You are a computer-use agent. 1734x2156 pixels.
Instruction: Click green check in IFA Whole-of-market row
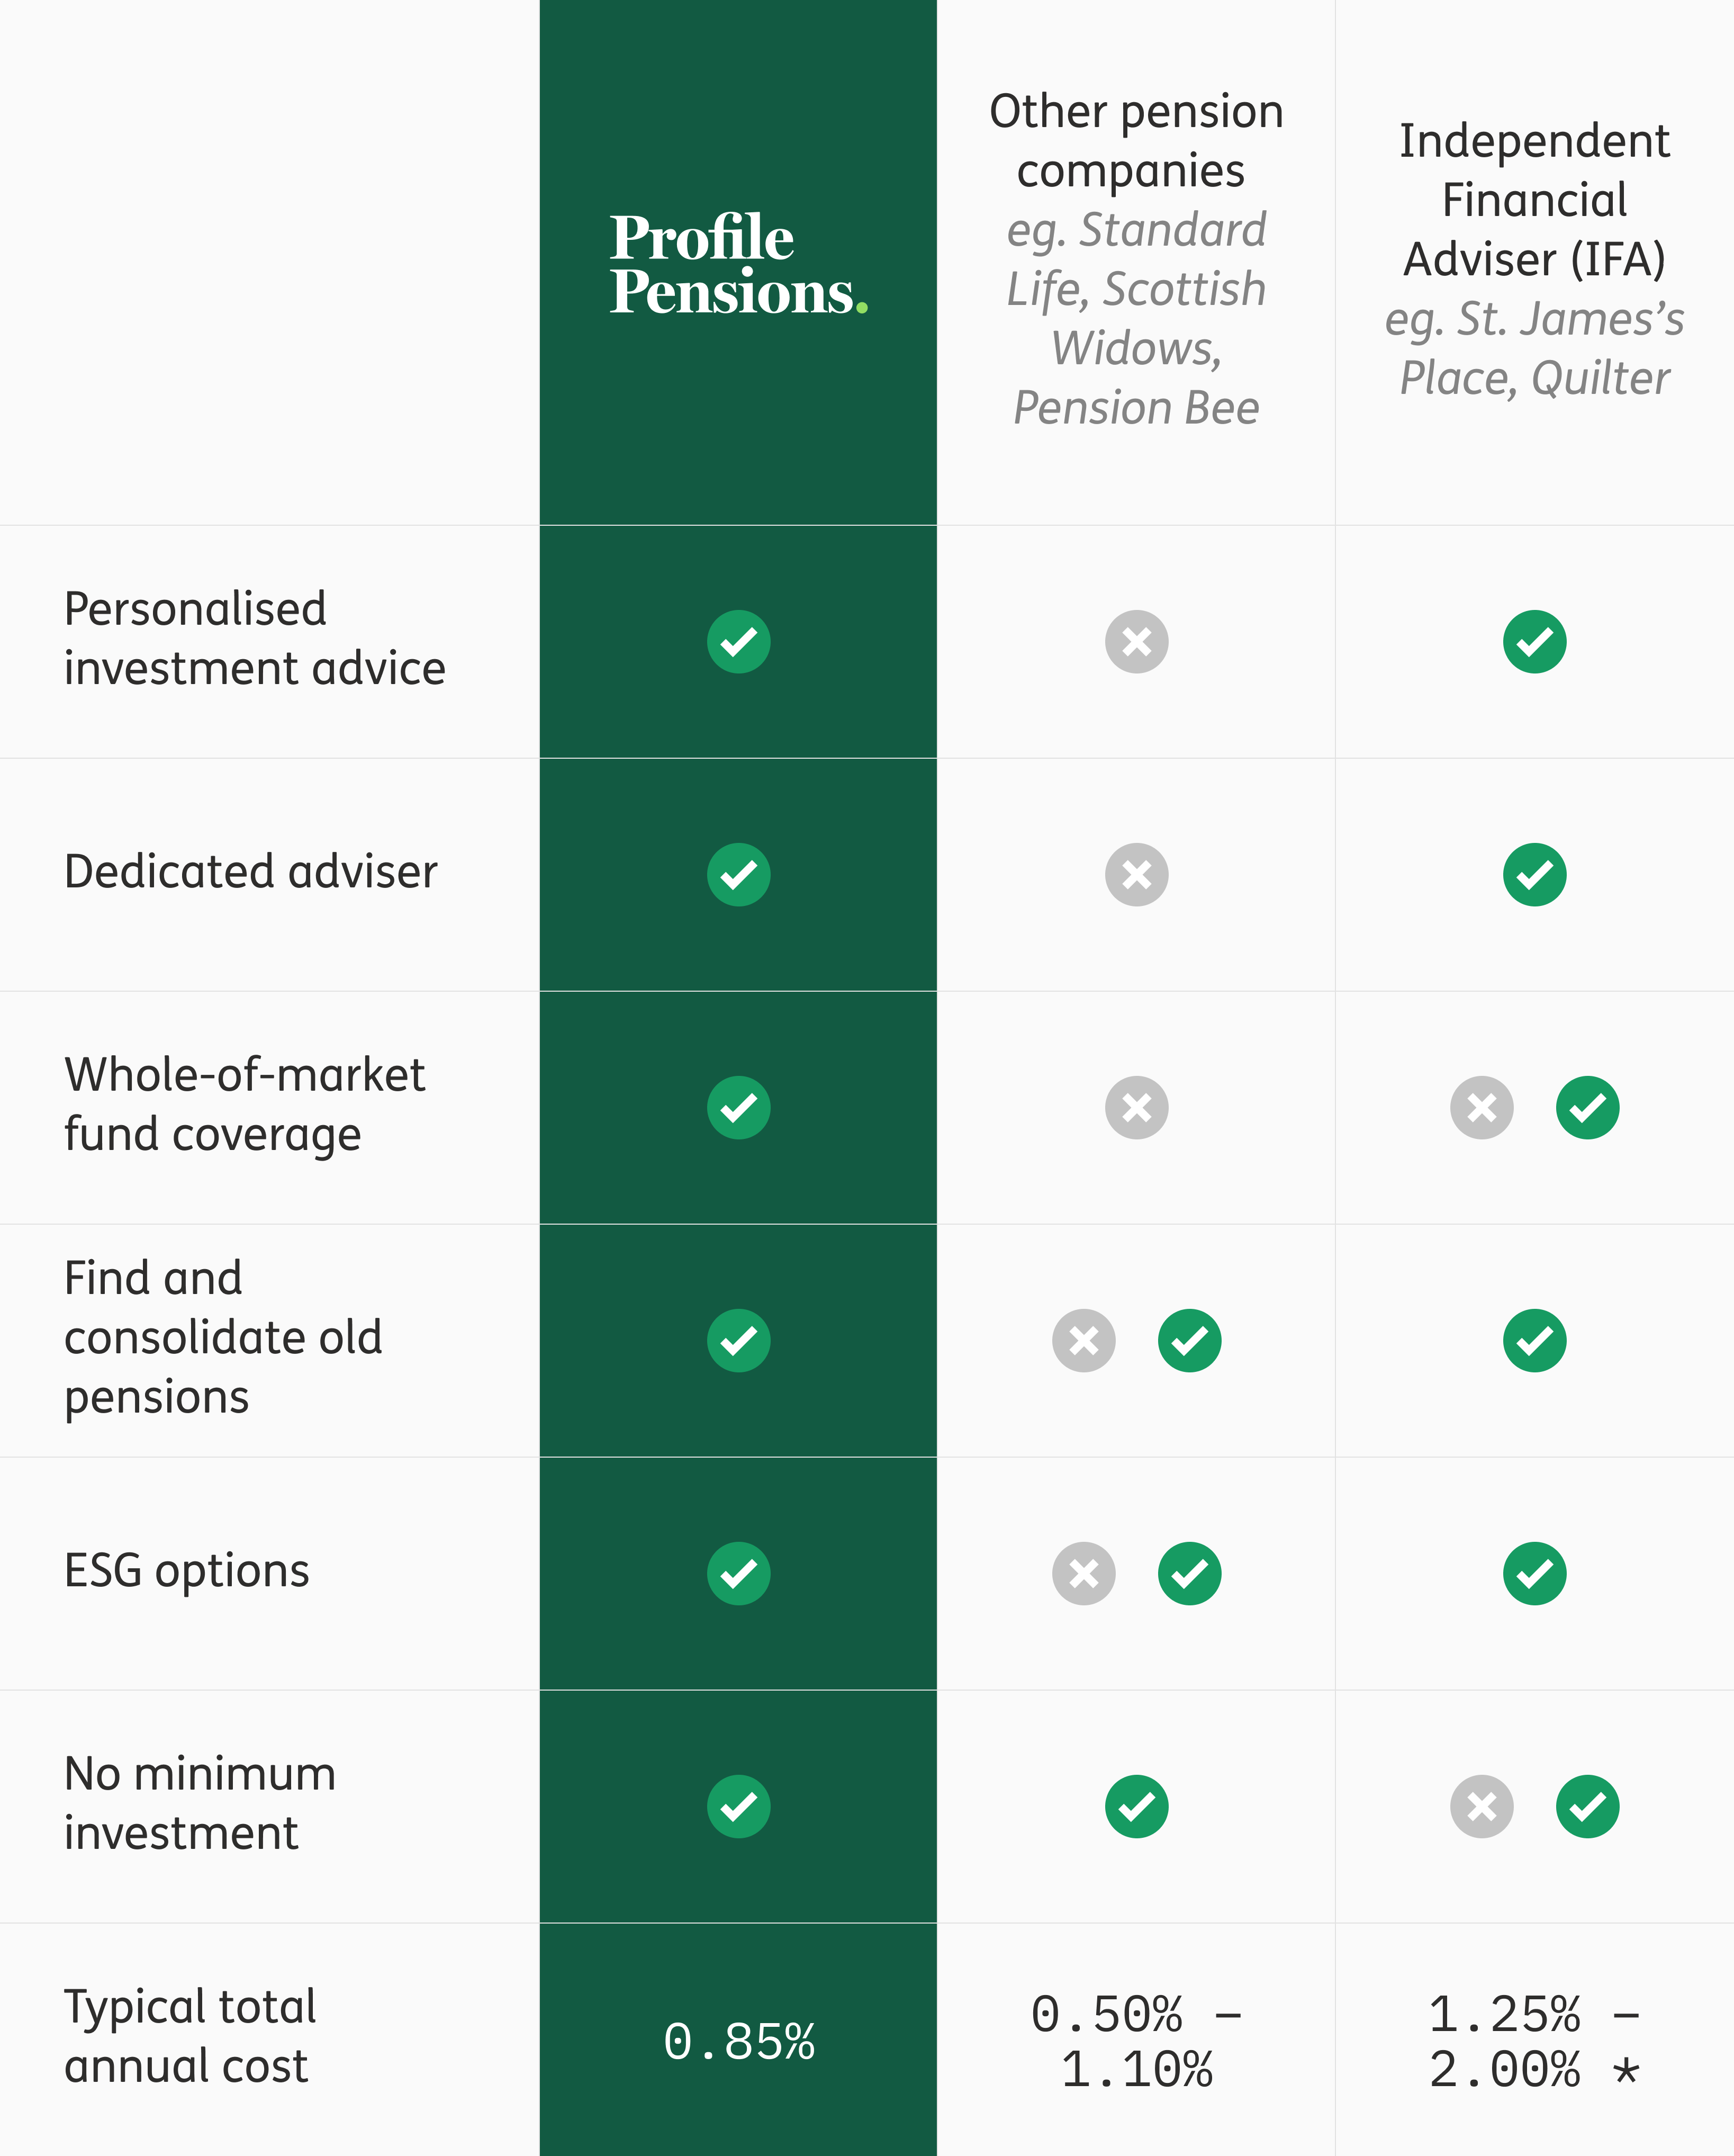[x=1587, y=1107]
